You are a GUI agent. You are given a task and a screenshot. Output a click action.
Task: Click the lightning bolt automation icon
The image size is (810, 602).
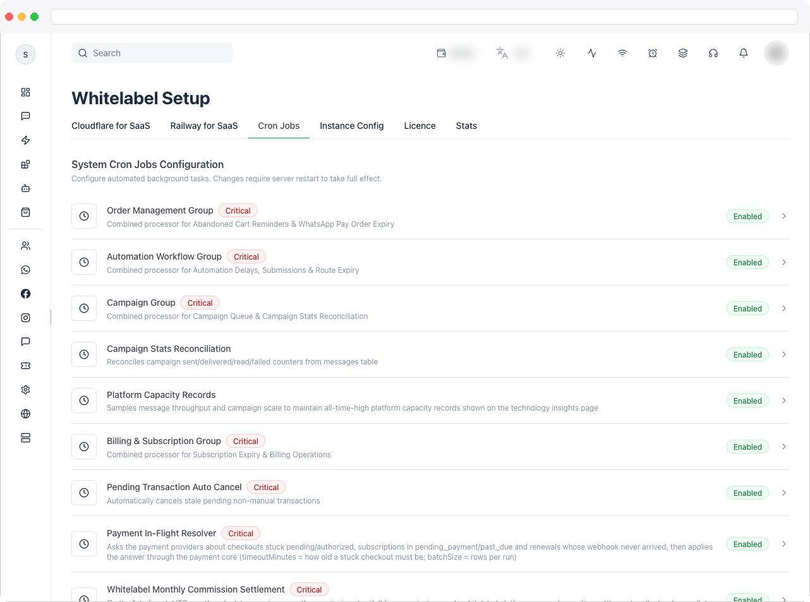coord(25,140)
